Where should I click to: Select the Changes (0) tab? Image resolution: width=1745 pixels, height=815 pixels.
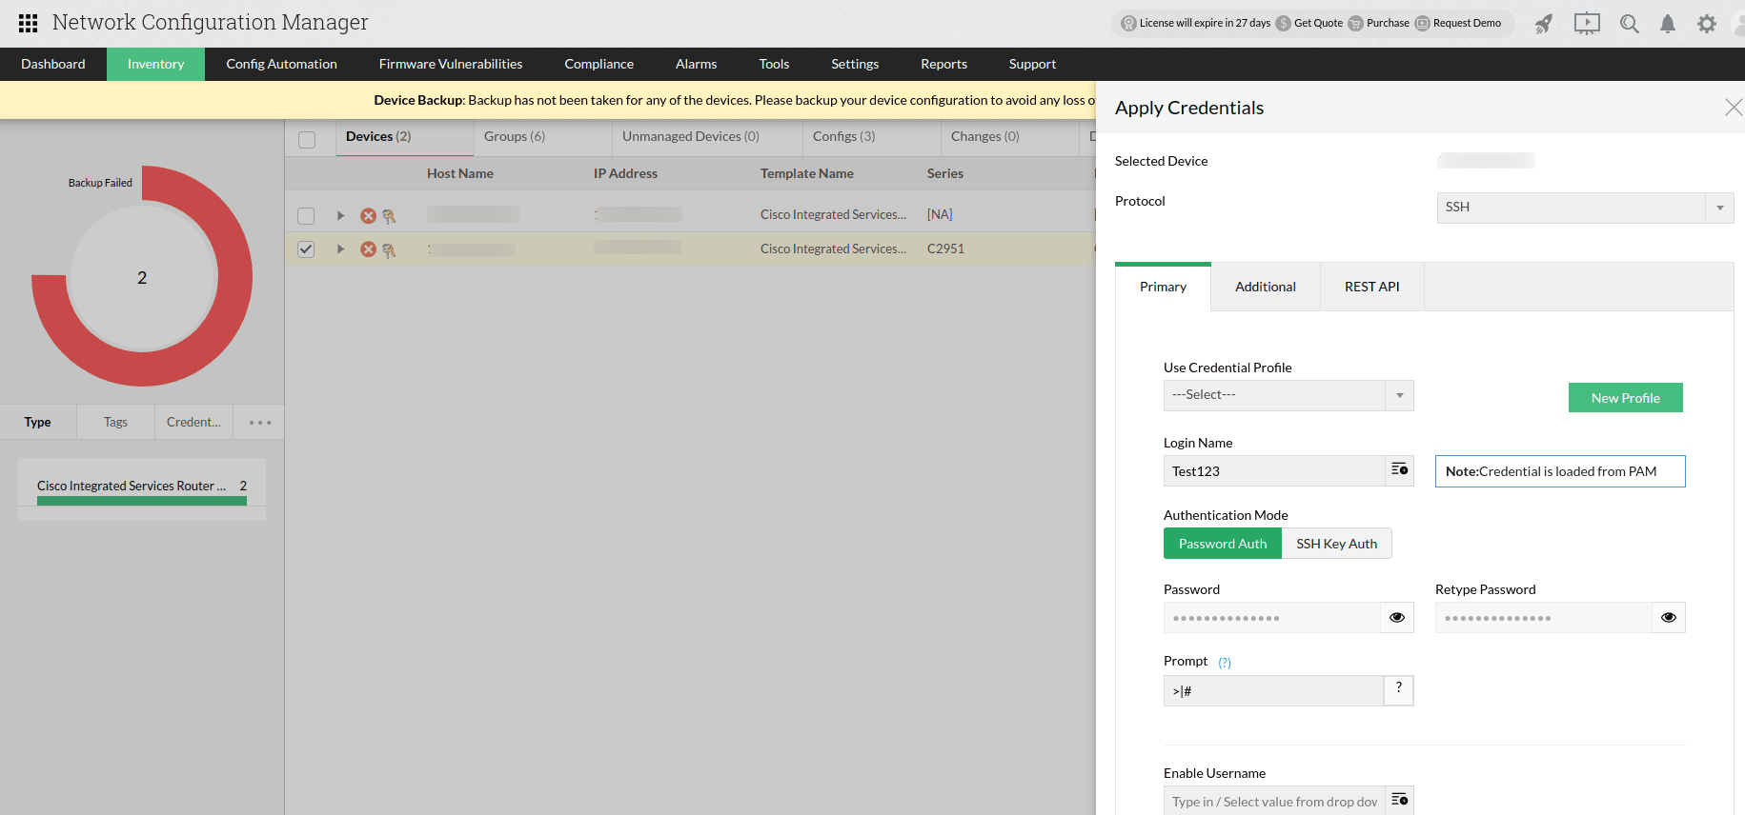click(1009, 137)
